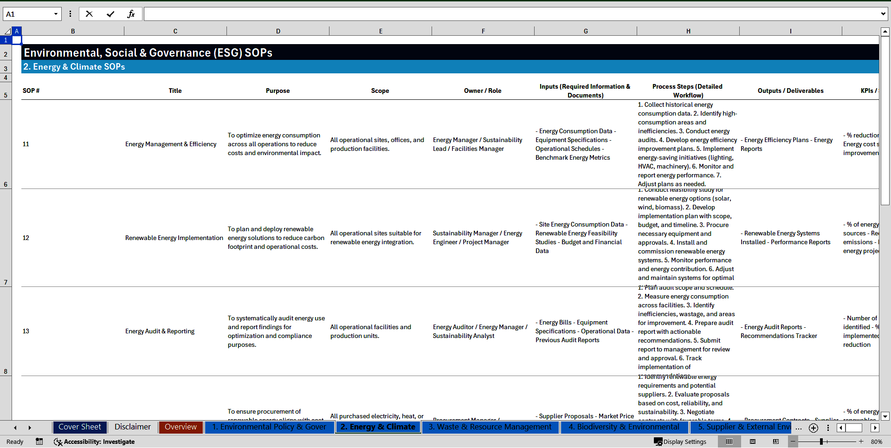The image size is (891, 448).
Task: Switch to the Cover Sheet tab
Action: 80,427
